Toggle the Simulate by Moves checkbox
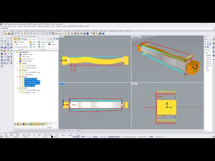Screen dimensions: 215x161 click(15, 47)
